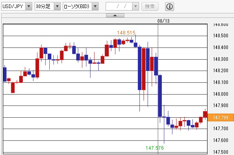
Task: Click the 148.100 axis price label
Action: 221,82
